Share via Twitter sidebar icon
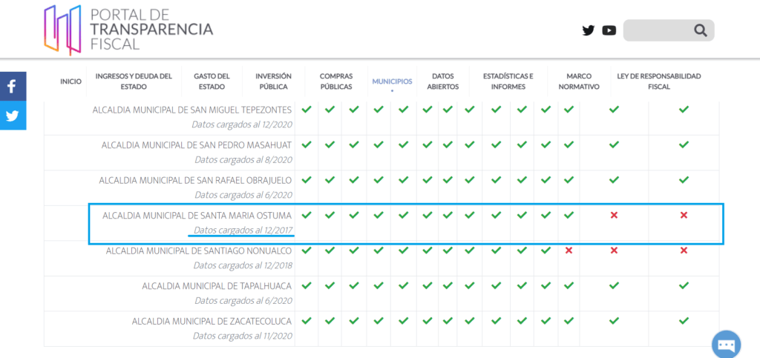Image resolution: width=760 pixels, height=358 pixels. [12, 116]
